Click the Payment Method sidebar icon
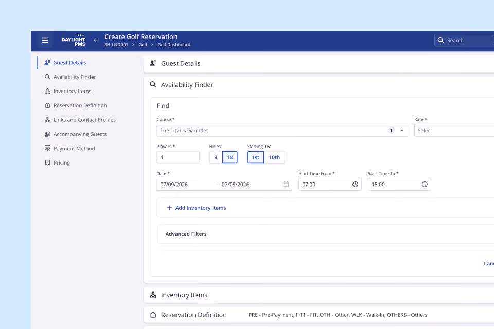The height and width of the screenshot is (329, 494). [x=47, y=148]
